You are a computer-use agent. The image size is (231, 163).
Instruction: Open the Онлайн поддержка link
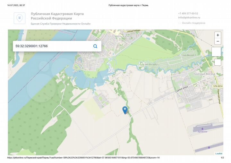(193, 23)
